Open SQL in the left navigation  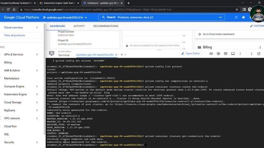click(7, 134)
